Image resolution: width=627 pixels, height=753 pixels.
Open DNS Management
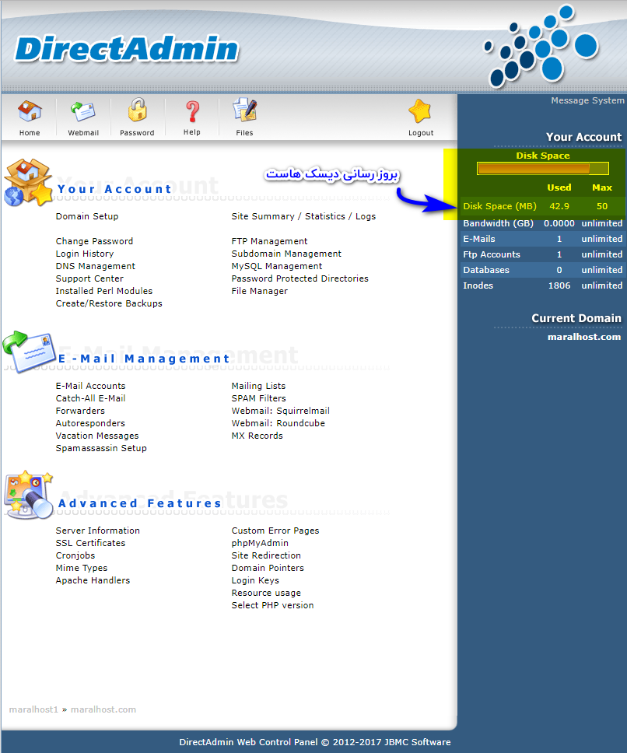pyautogui.click(x=96, y=266)
